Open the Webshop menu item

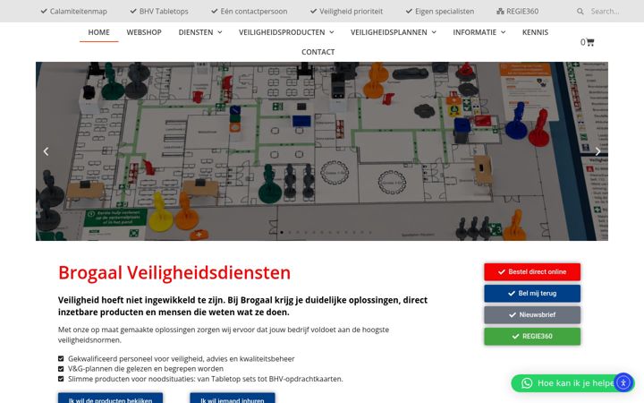(144, 32)
